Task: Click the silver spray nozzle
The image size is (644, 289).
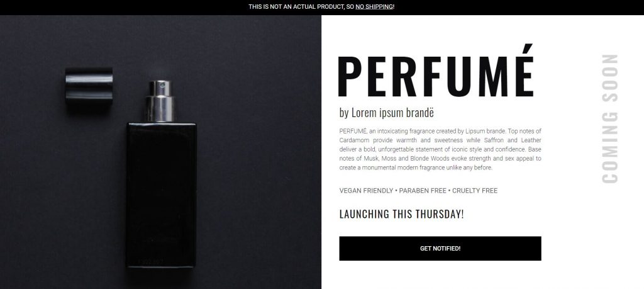Action: click(x=160, y=101)
